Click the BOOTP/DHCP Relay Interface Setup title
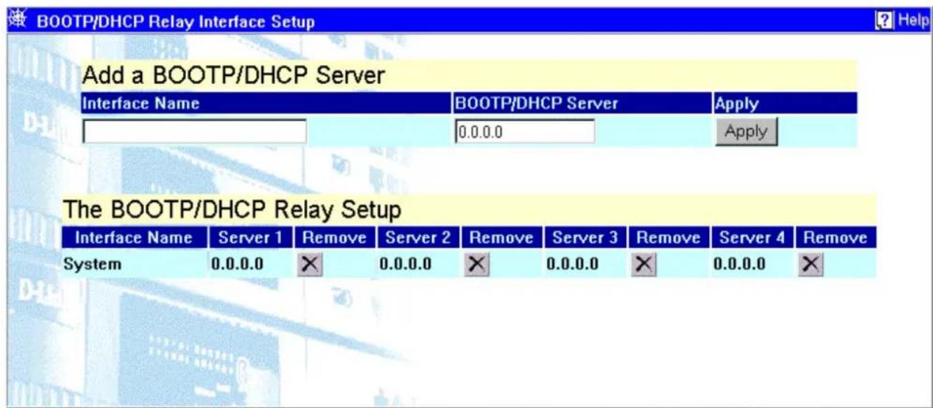933x408 pixels. click(x=175, y=22)
